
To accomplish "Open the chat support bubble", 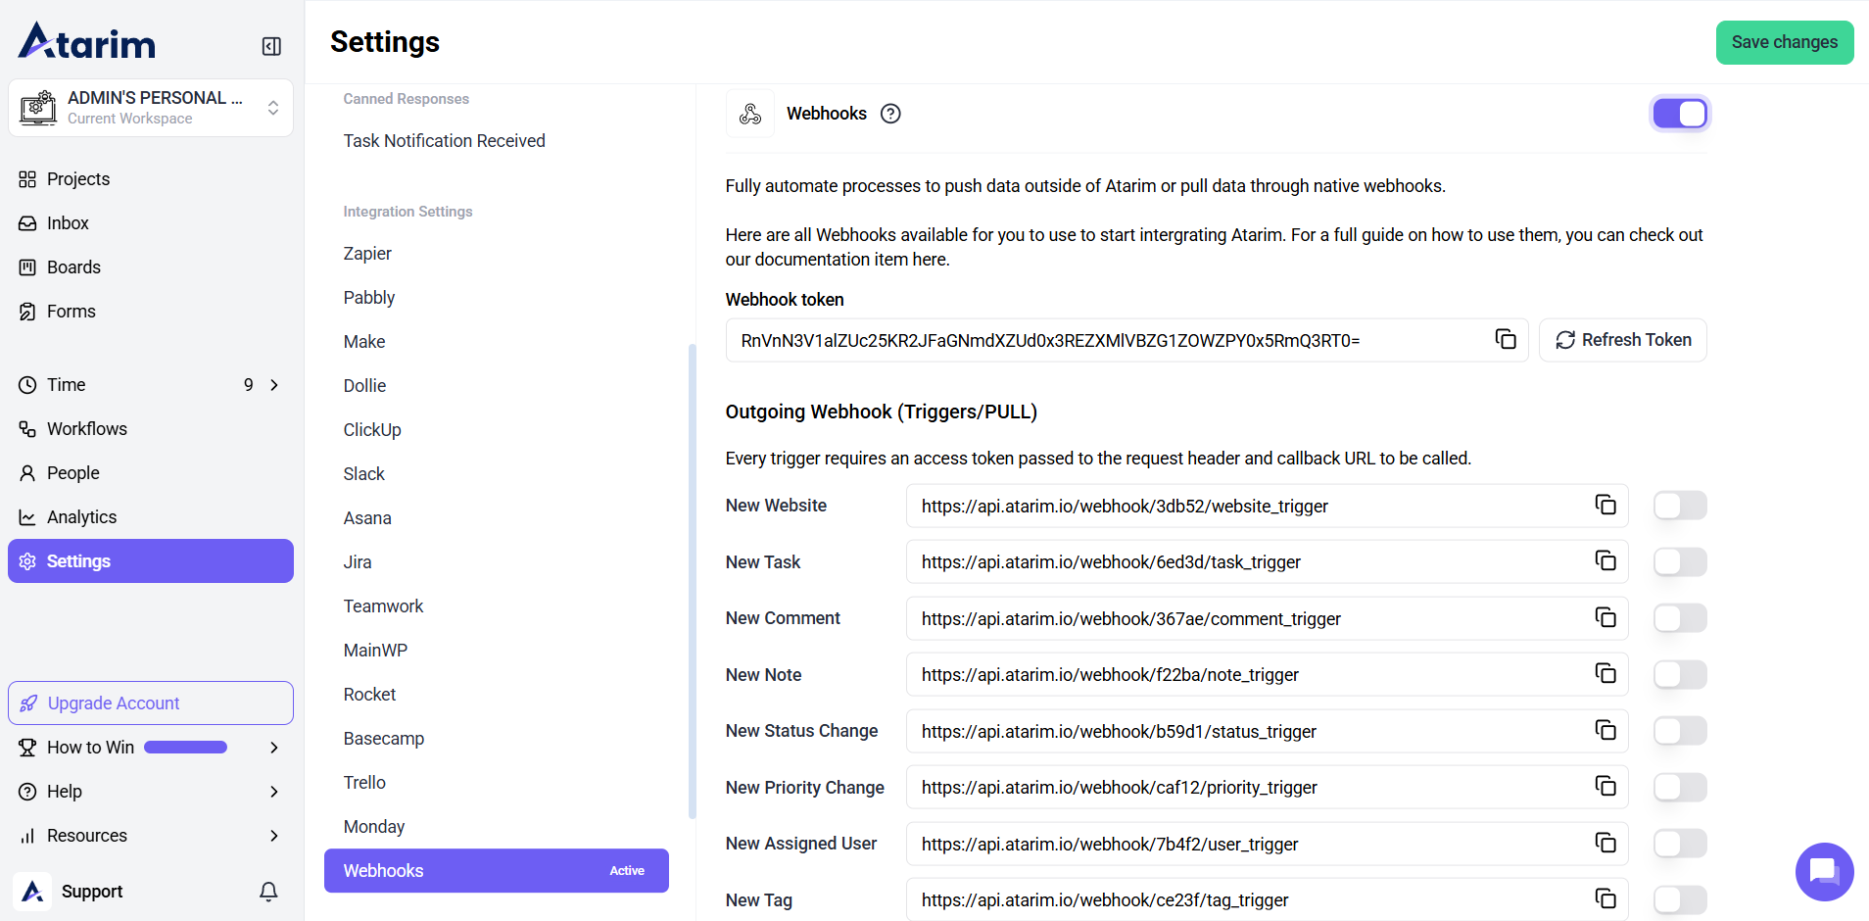I will (x=1823, y=870).
